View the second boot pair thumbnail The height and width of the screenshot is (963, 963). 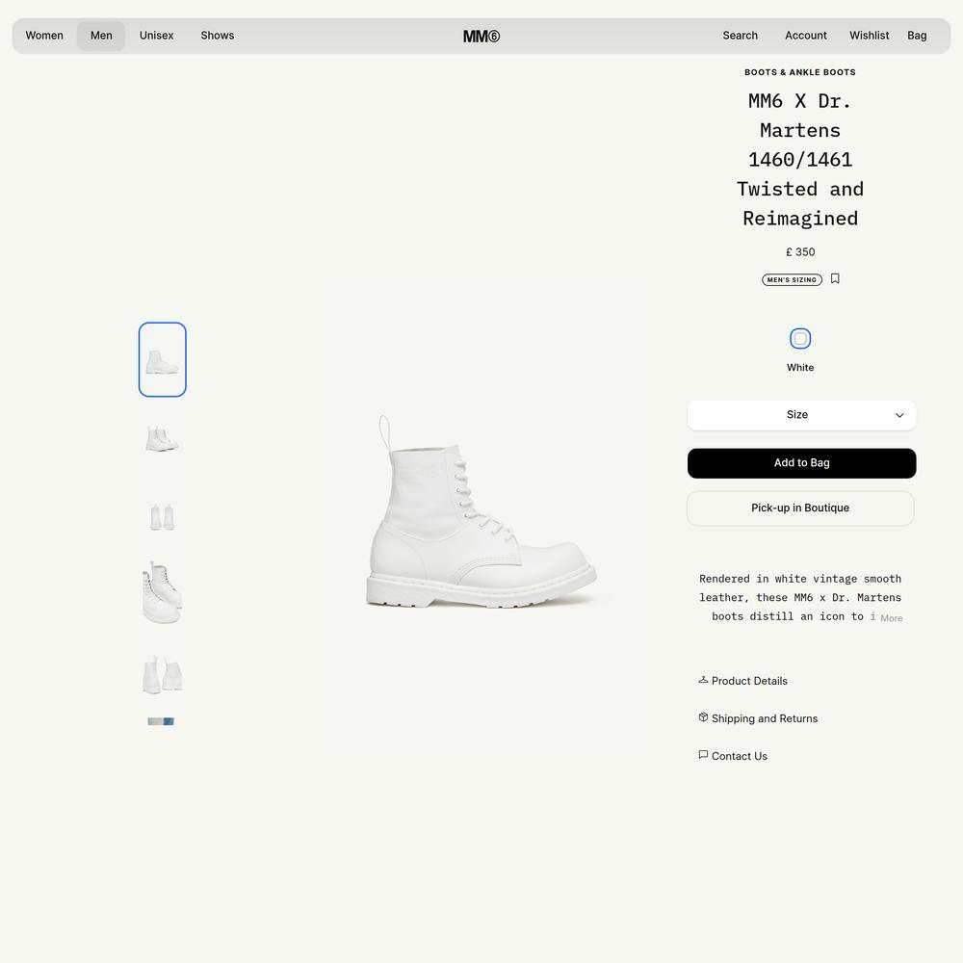(x=162, y=438)
